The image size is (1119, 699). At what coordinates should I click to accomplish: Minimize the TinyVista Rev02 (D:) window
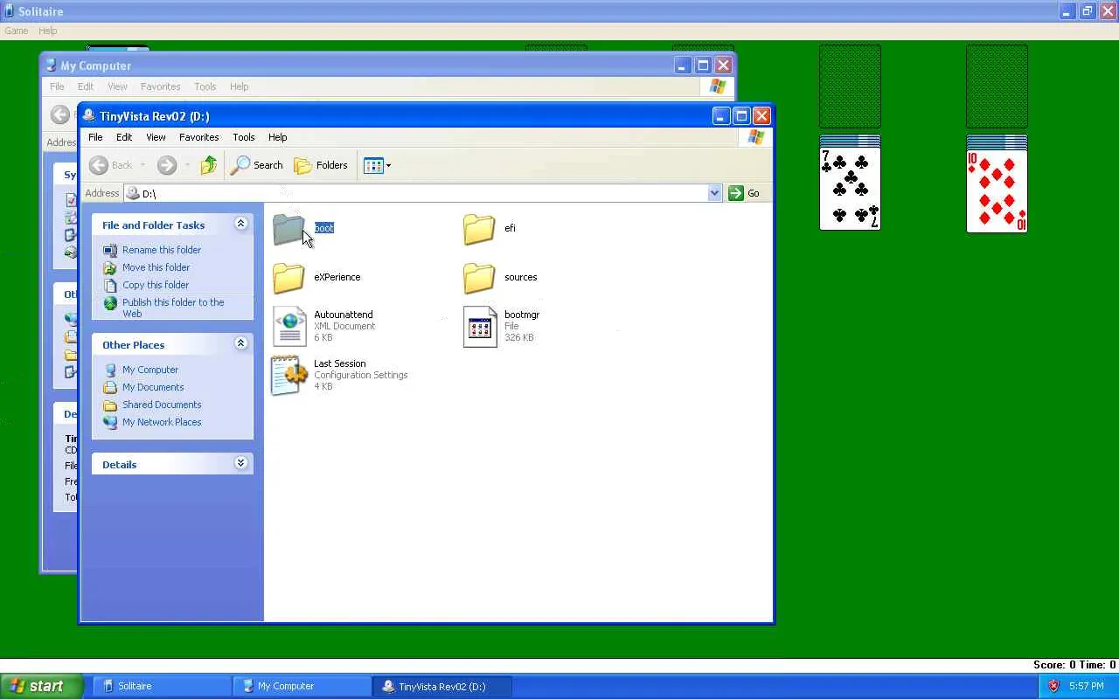721,116
